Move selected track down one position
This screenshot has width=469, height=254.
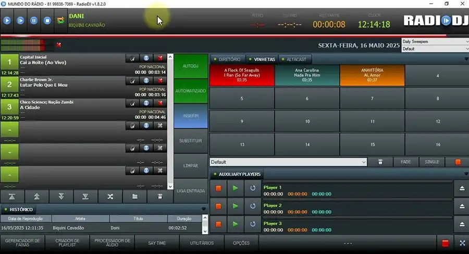pos(61,197)
